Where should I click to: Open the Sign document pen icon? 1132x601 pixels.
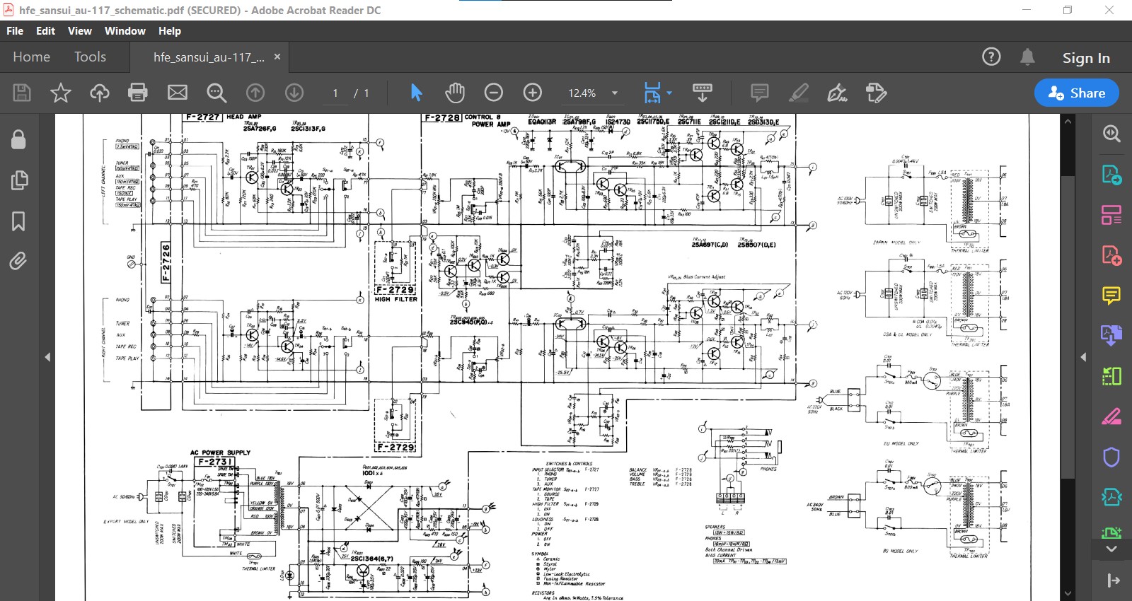coord(838,93)
